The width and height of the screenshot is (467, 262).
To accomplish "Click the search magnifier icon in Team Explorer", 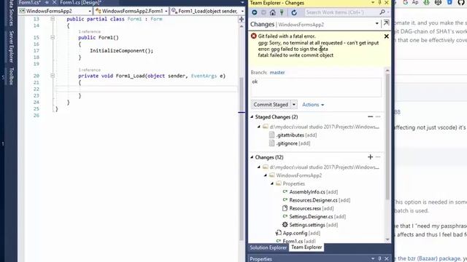I will coord(382,12).
